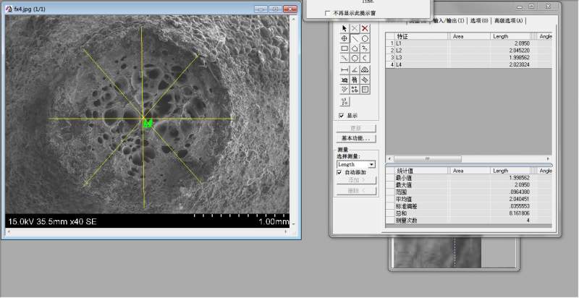Open the Length measurement dropdown
Screen dimensions: 579x298
tap(371, 164)
